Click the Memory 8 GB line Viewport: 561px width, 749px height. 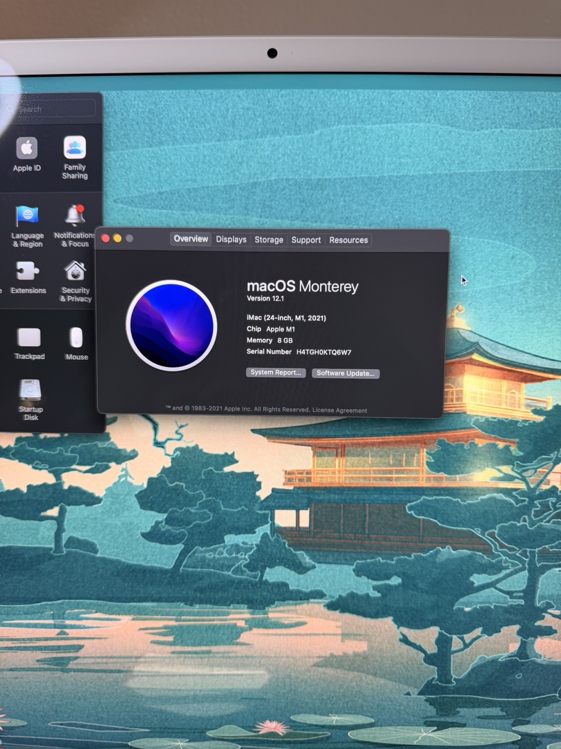pos(270,340)
